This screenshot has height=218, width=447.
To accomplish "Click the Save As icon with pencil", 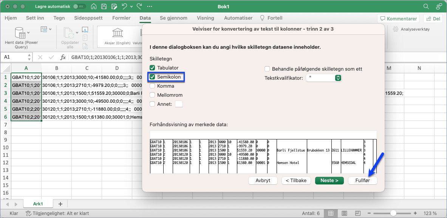I will (114, 6).
